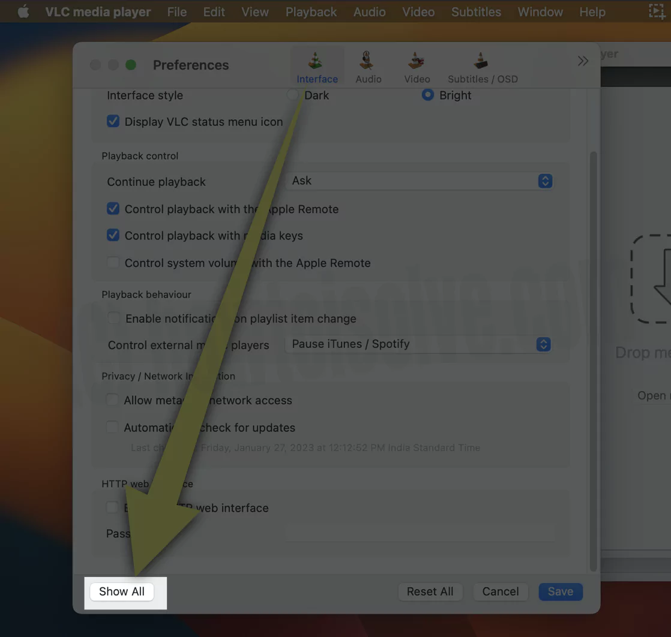Enable notifications on playlist item change
This screenshot has width=671, height=637.
tap(114, 318)
